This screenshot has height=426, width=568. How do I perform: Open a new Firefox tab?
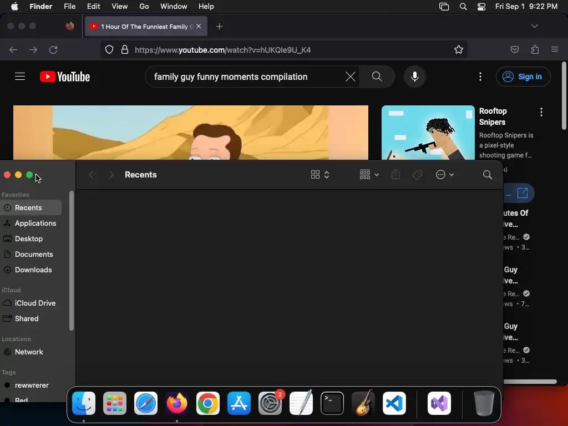[219, 27]
